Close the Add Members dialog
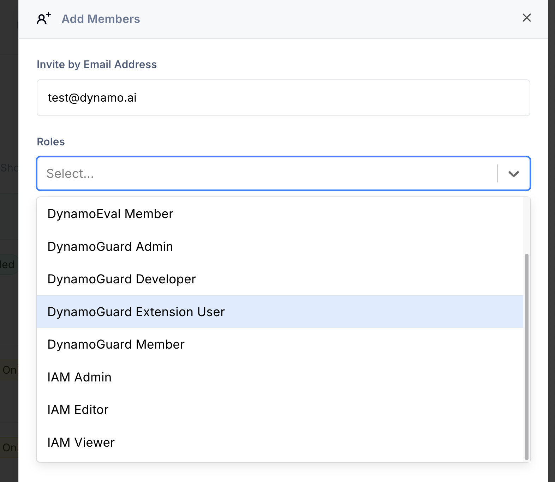555x482 pixels. [x=526, y=18]
